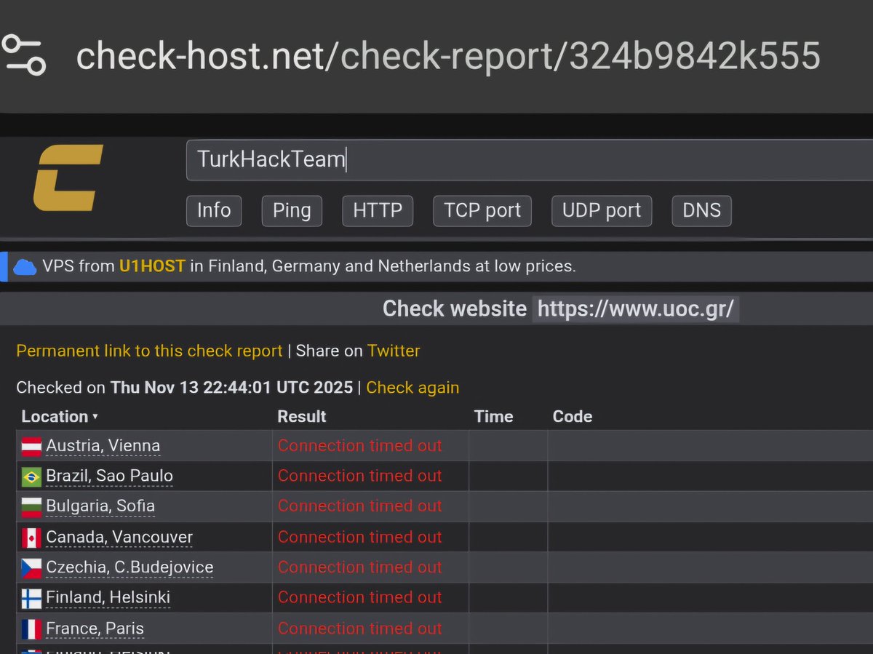Select the Czechia, C.Budejovice location
The image size is (873, 654).
coord(129,567)
